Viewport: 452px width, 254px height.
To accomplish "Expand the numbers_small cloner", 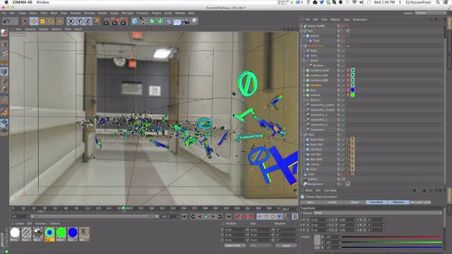I will point(304,71).
